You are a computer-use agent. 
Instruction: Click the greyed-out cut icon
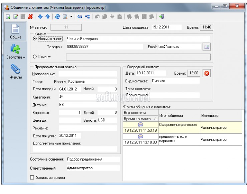pyautogui.click(x=112, y=17)
